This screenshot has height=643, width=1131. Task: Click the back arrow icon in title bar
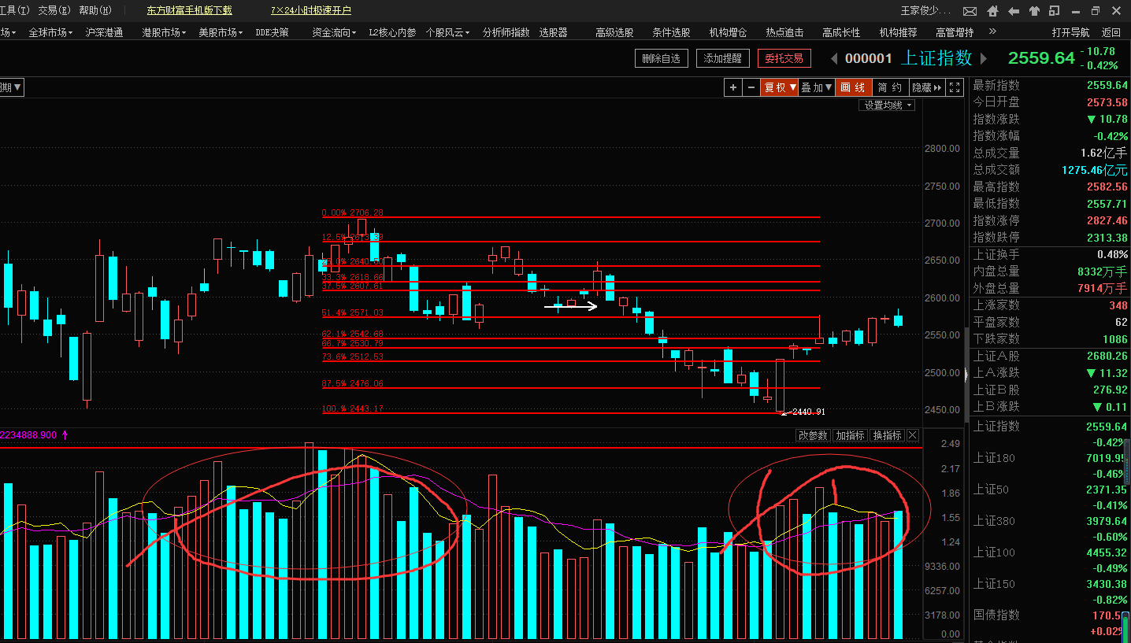(x=1014, y=11)
